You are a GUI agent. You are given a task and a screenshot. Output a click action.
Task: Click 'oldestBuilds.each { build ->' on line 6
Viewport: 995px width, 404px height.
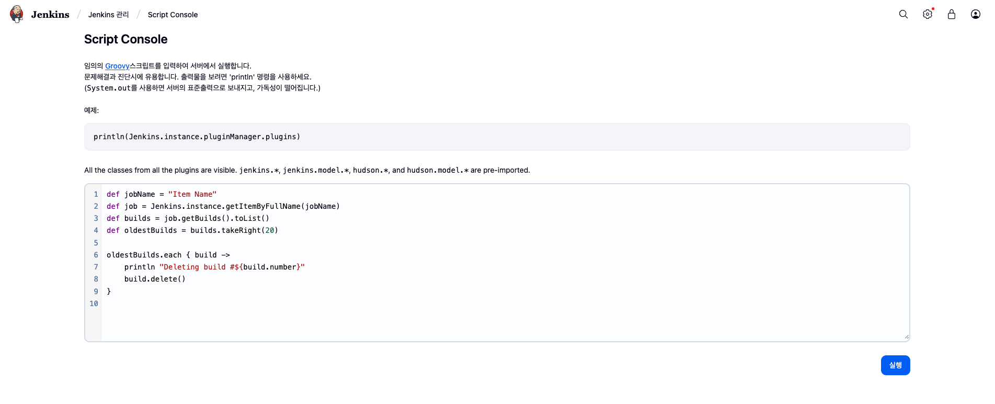[x=168, y=255]
